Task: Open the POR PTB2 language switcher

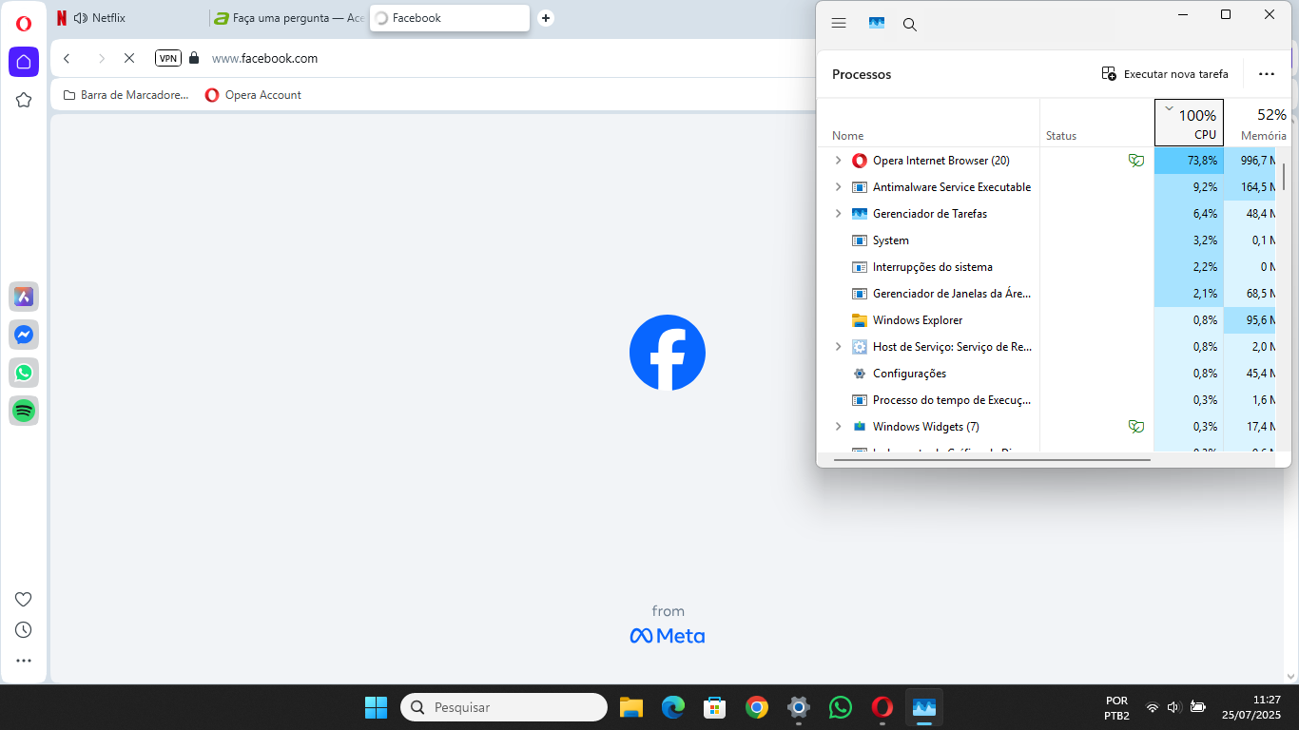Action: pyautogui.click(x=1117, y=707)
